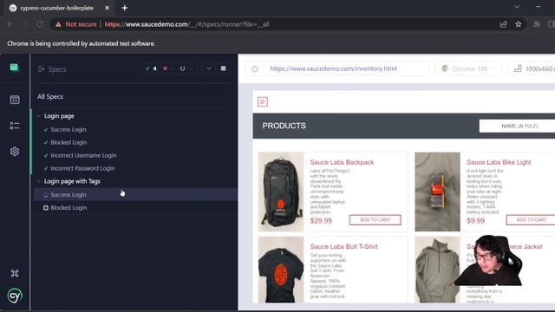Stop the running tests
Viewport: 555px width, 312px height.
coord(224,68)
